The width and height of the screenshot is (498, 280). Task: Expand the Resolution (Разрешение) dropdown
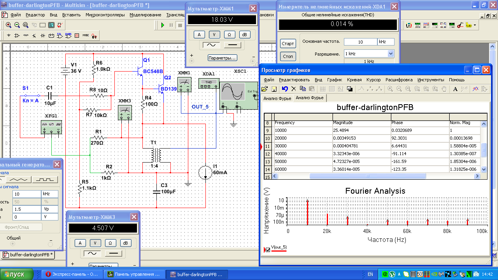(391, 54)
